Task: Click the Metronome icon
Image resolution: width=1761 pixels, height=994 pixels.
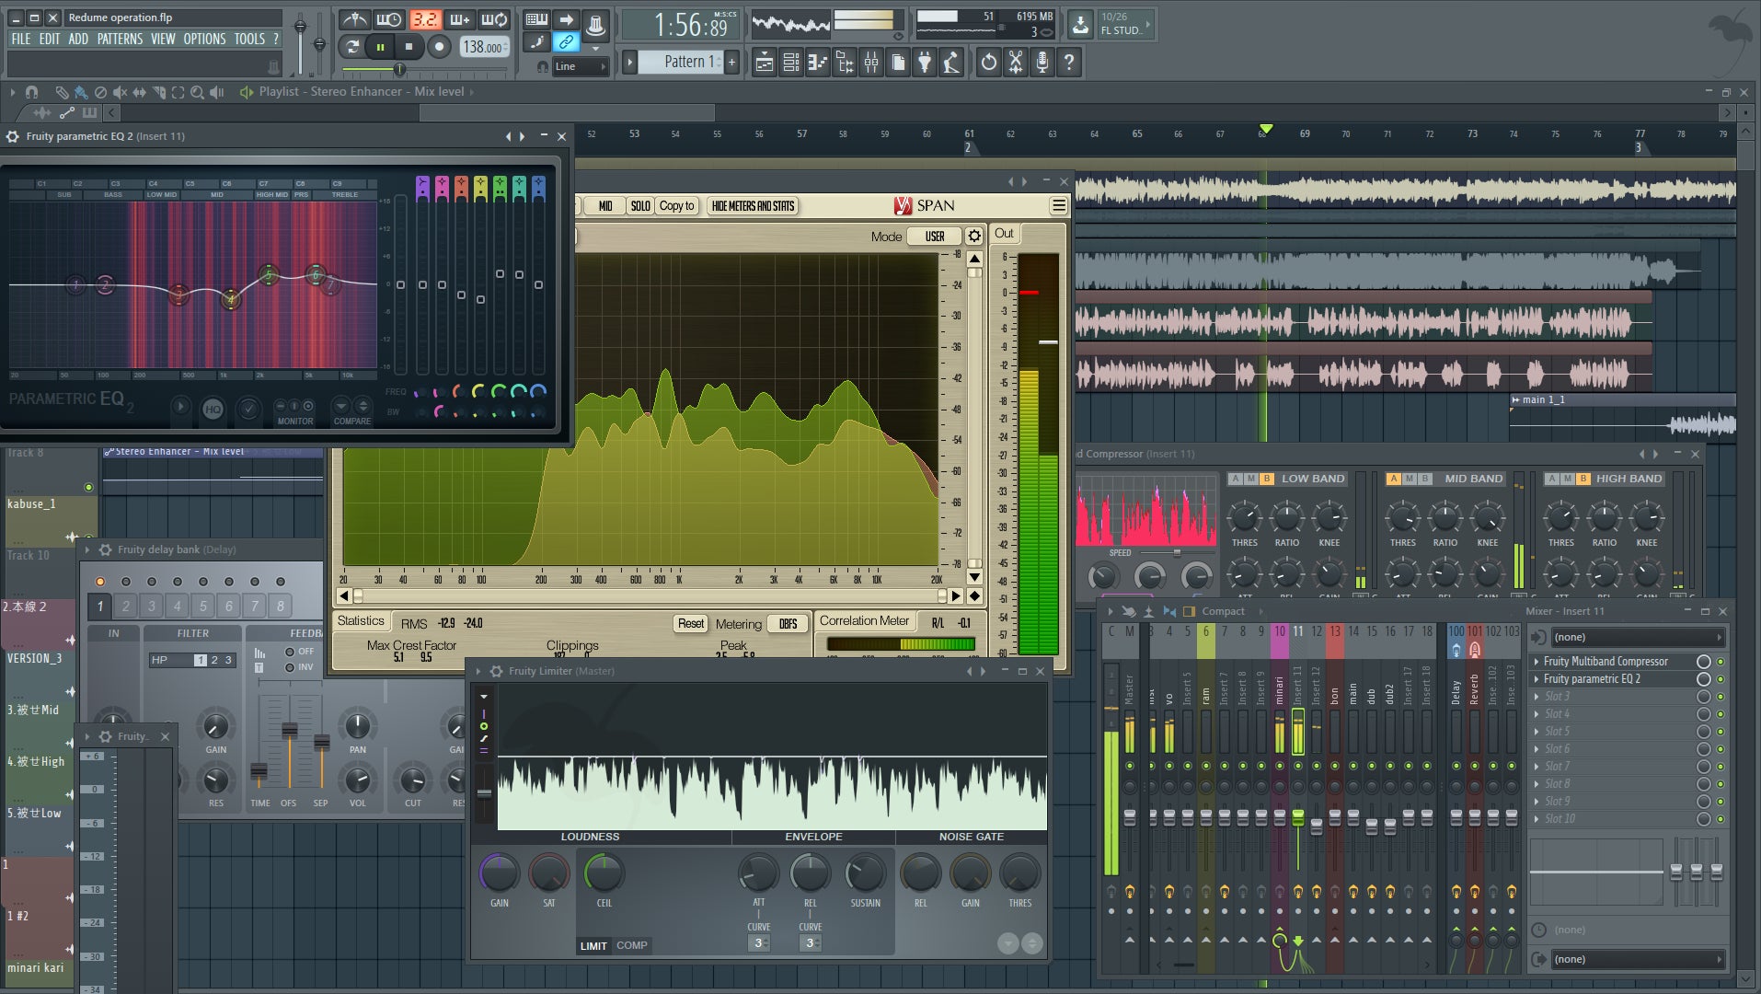Action: (x=354, y=19)
